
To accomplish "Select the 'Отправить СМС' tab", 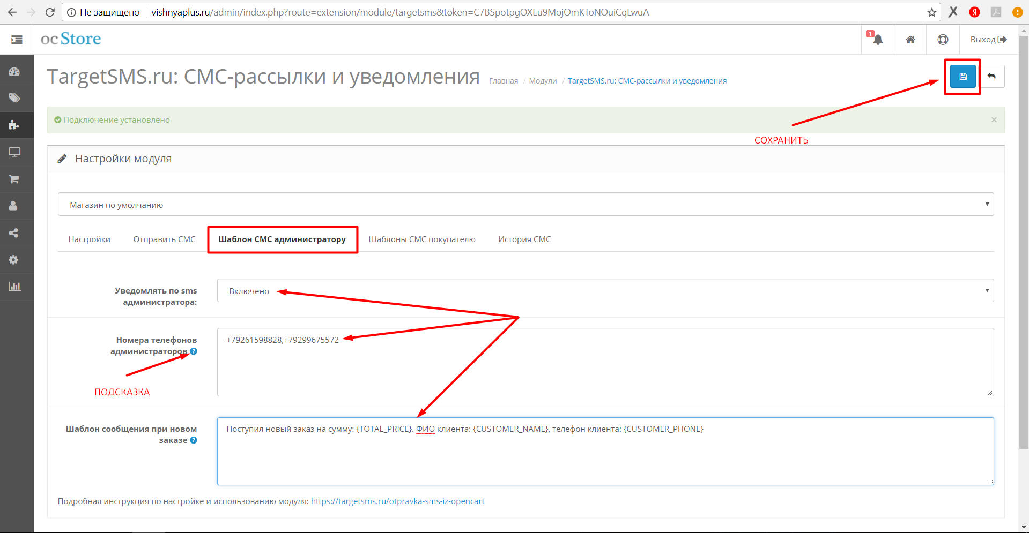I will [x=164, y=239].
